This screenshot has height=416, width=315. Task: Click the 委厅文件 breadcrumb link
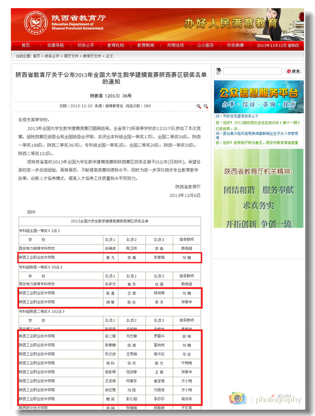tap(71, 56)
